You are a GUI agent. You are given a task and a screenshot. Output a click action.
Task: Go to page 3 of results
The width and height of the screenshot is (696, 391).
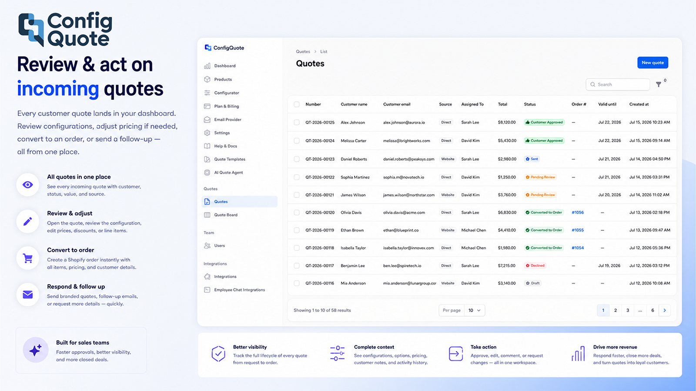point(628,310)
